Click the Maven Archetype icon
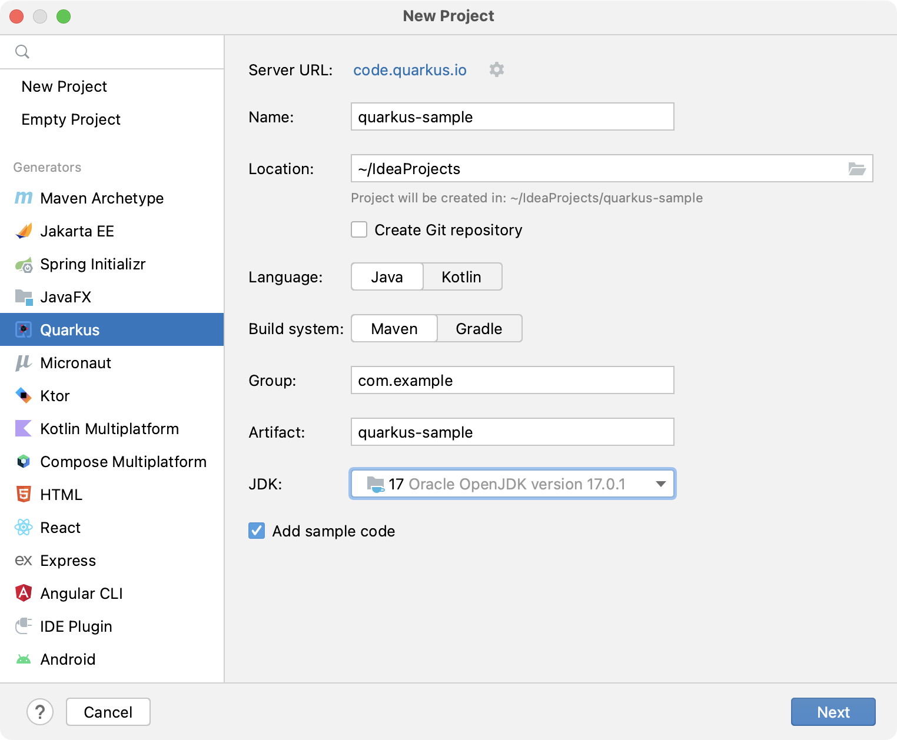Screen dimensions: 897x740 point(24,198)
